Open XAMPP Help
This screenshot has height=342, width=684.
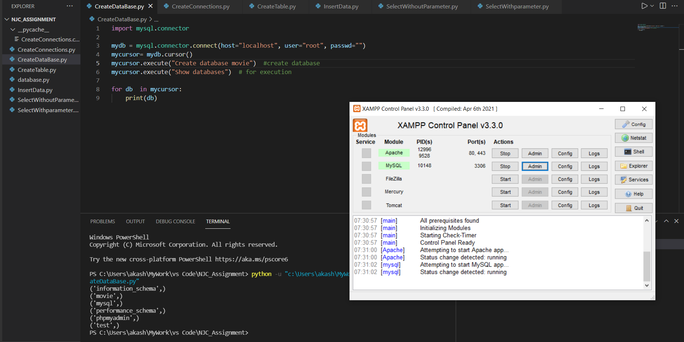[x=634, y=194]
